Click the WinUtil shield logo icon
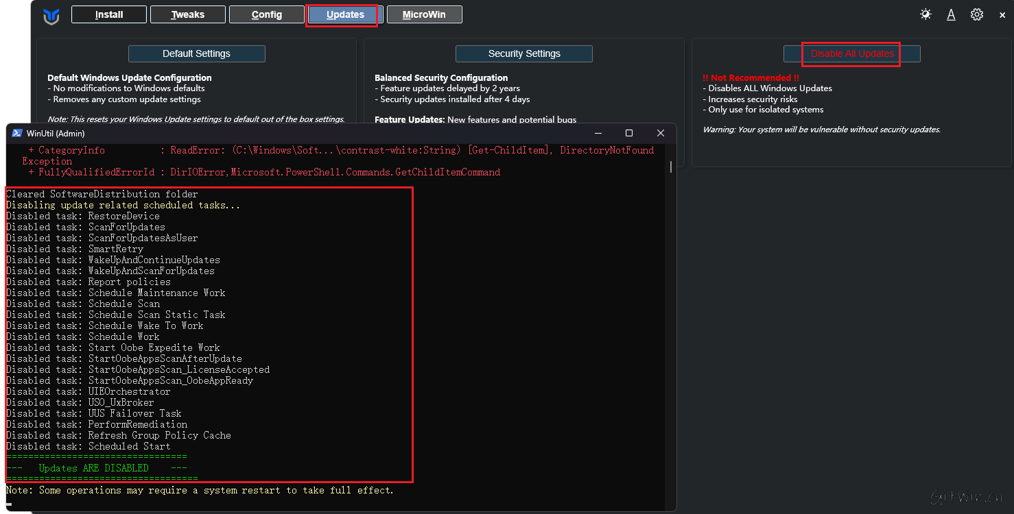 [51, 16]
